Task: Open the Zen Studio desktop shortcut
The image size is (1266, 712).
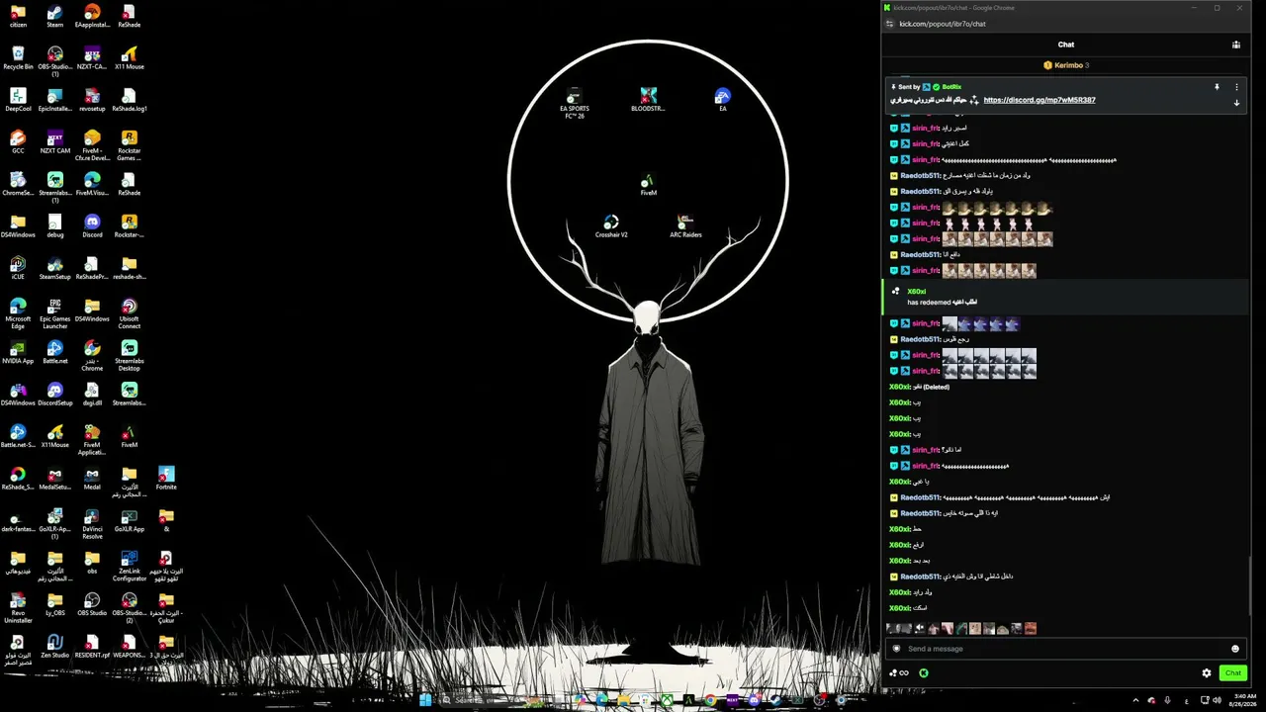Action: (x=54, y=647)
